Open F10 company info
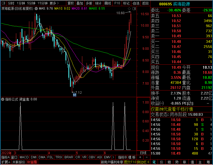Viewport: 213px width, 165px height. (x=117, y=3)
